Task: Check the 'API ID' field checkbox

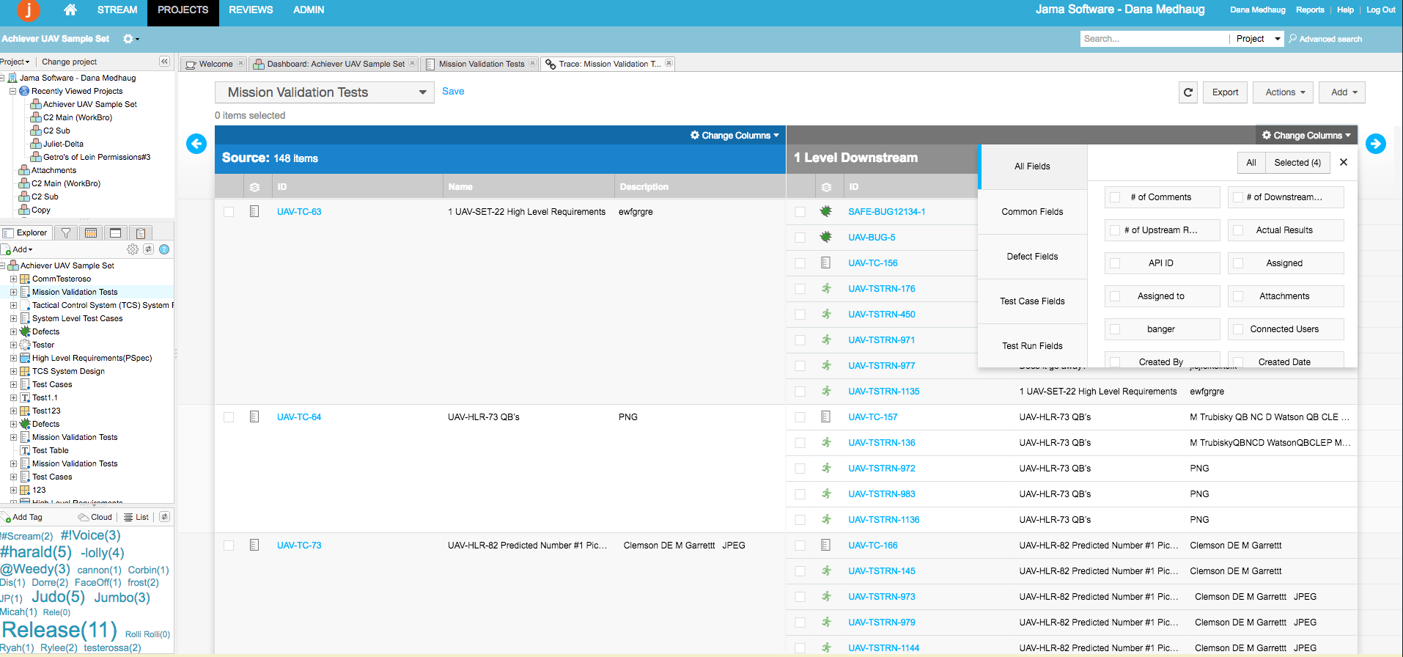Action: coord(1115,263)
